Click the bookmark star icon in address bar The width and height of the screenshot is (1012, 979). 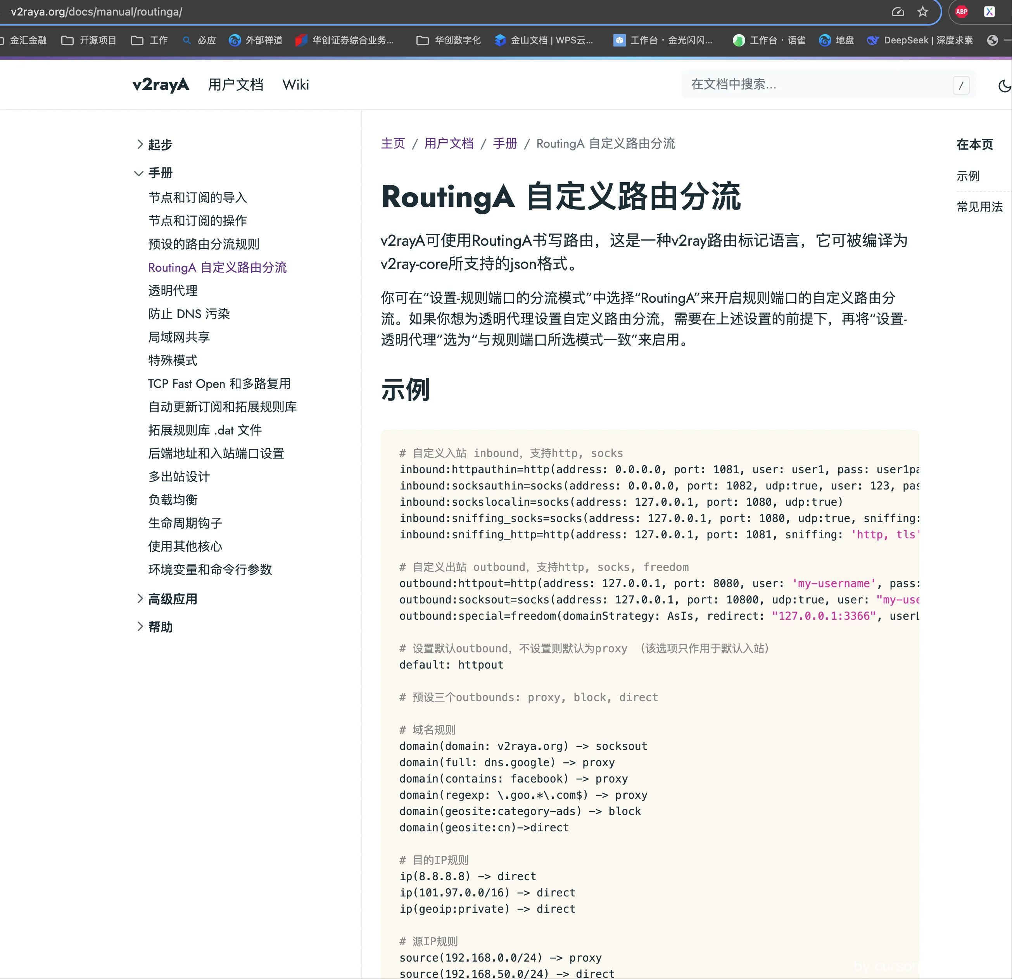coord(923,12)
